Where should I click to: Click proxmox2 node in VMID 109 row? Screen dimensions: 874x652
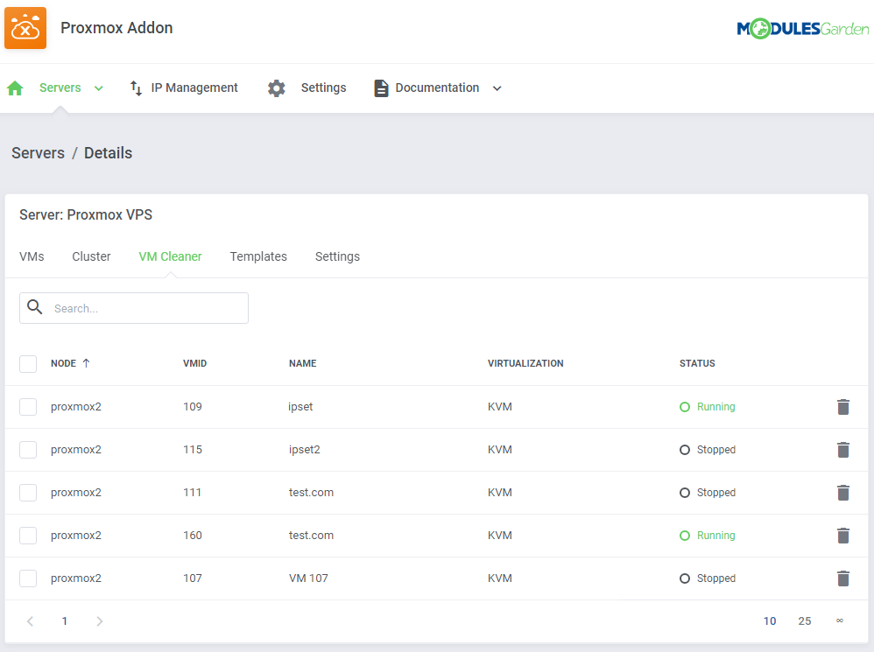[x=76, y=407]
